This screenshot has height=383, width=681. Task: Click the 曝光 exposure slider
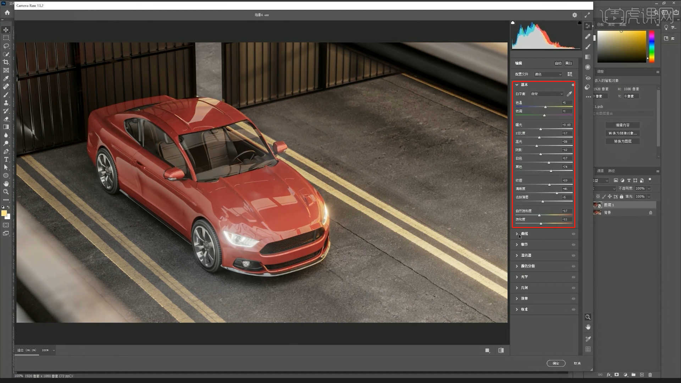tap(541, 129)
